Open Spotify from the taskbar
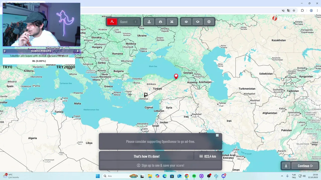This screenshot has height=180, width=321. pos(194,176)
